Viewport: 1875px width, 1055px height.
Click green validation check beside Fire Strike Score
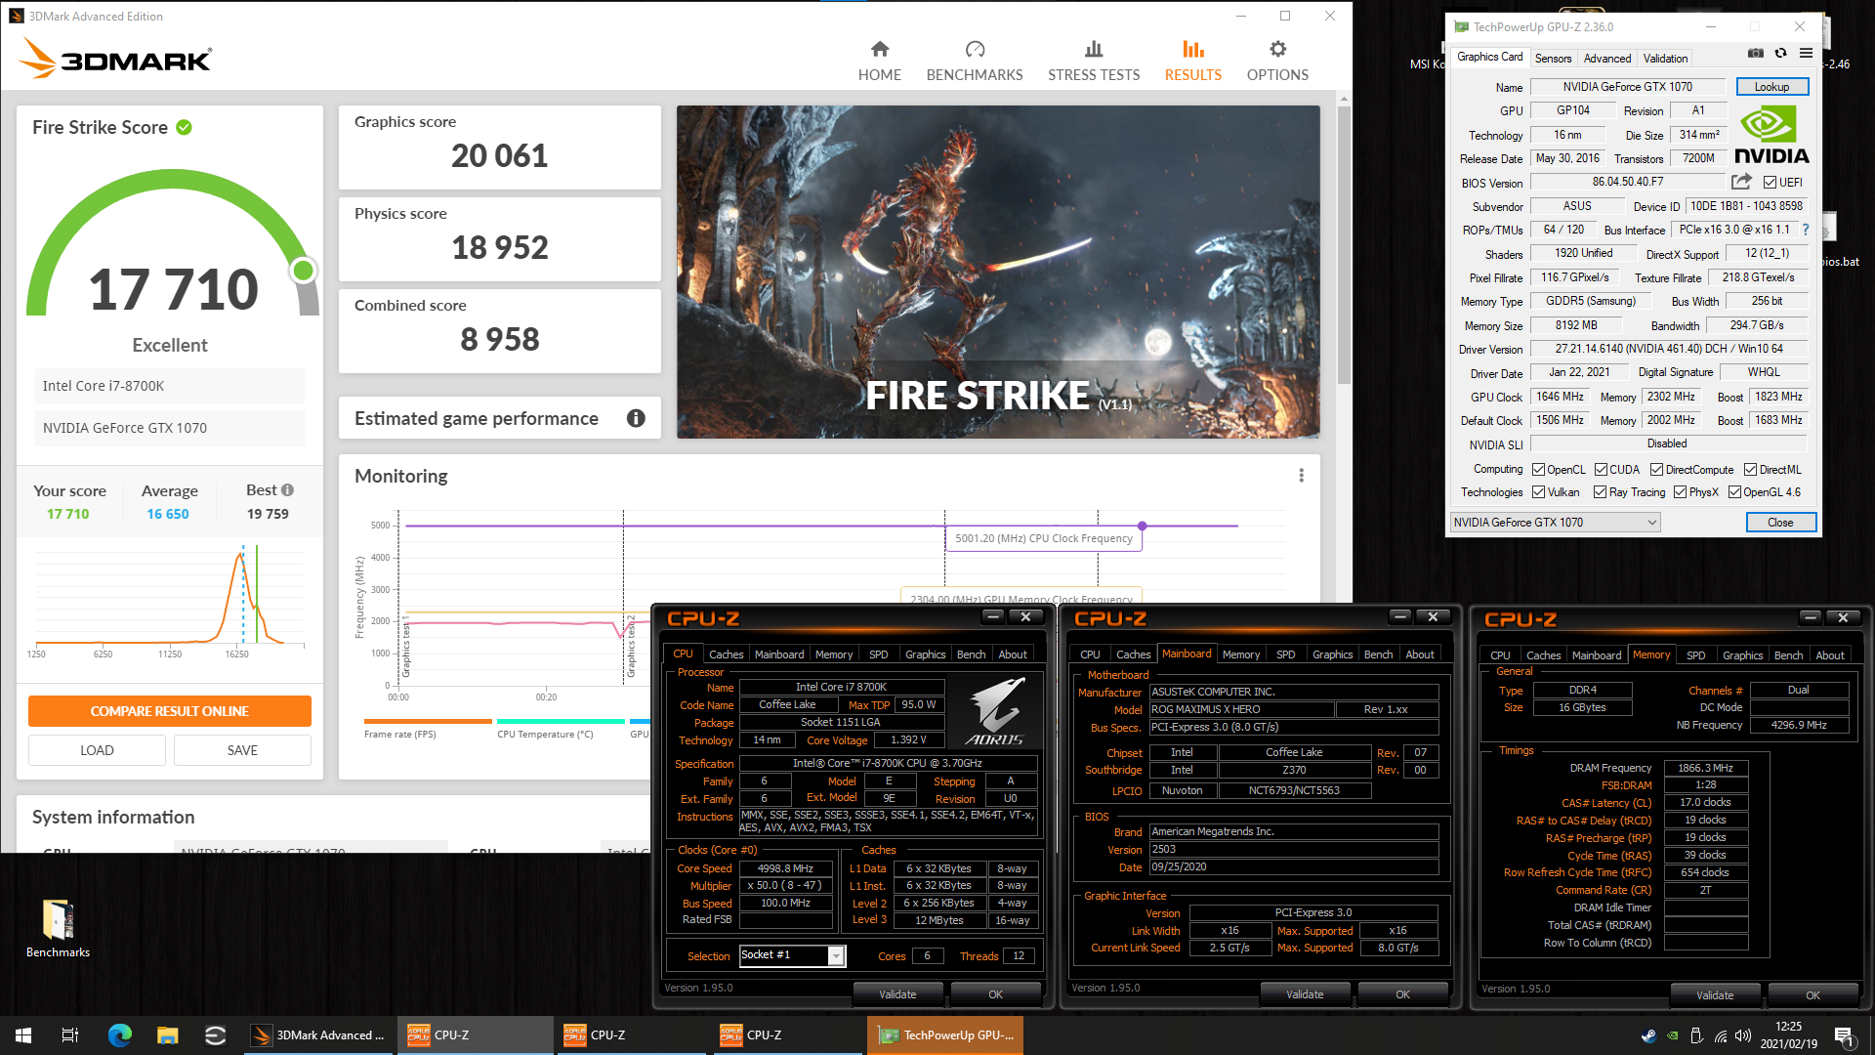(x=184, y=127)
